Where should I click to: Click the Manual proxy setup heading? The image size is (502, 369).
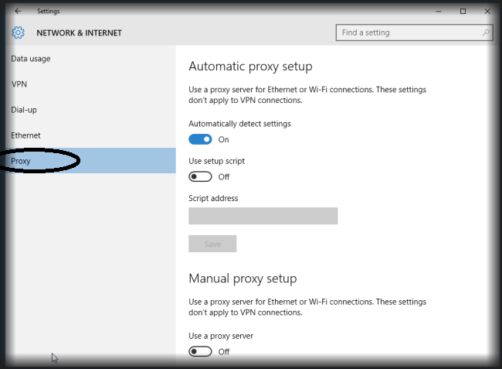tap(243, 278)
